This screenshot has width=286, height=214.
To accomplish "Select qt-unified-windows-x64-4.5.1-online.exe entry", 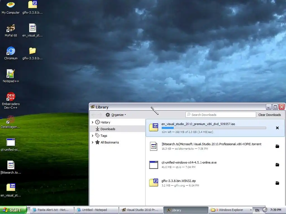I will 189,162.
